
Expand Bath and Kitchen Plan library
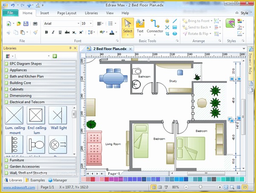click(40, 76)
